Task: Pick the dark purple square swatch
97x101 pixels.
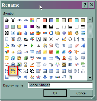Action: click(32, 27)
